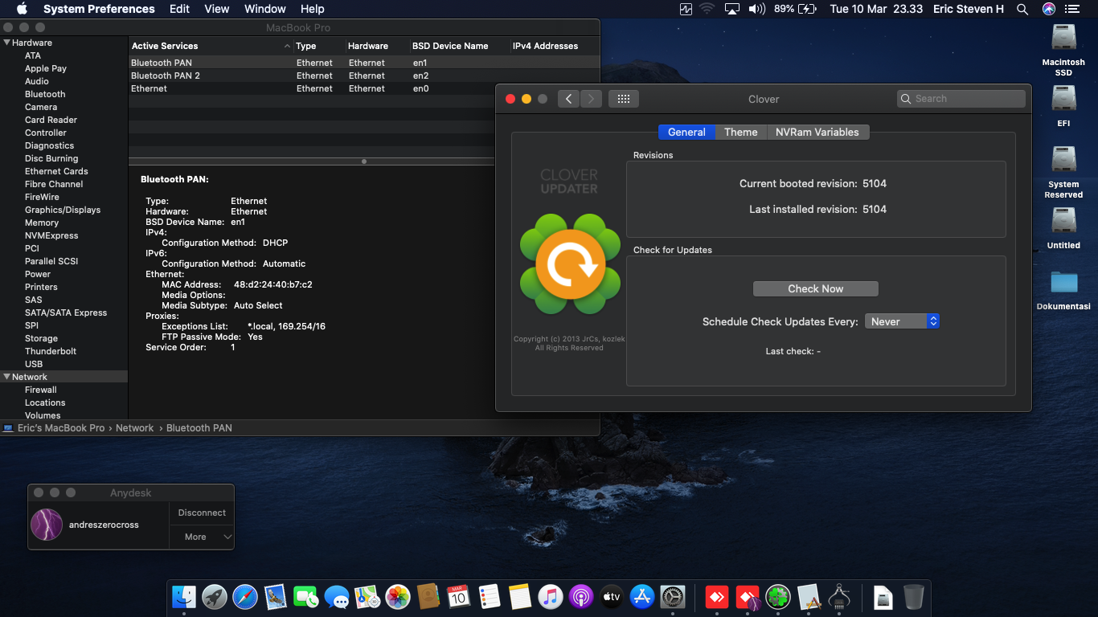Show all preferences with the grid button
This screenshot has height=617, width=1098.
point(624,99)
